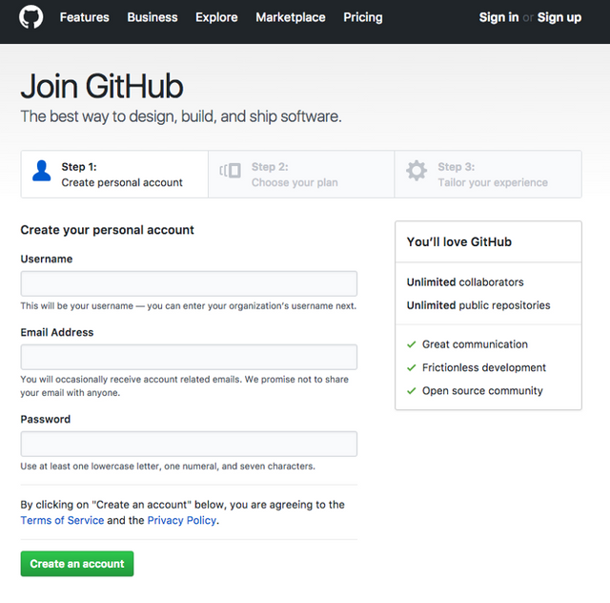Click checkmark beside Open source community
This screenshot has width=610, height=603.
[x=411, y=390]
